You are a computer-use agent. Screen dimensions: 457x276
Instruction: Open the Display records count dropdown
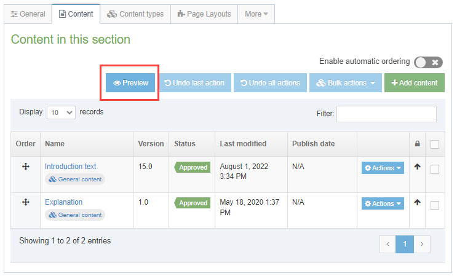(62, 112)
